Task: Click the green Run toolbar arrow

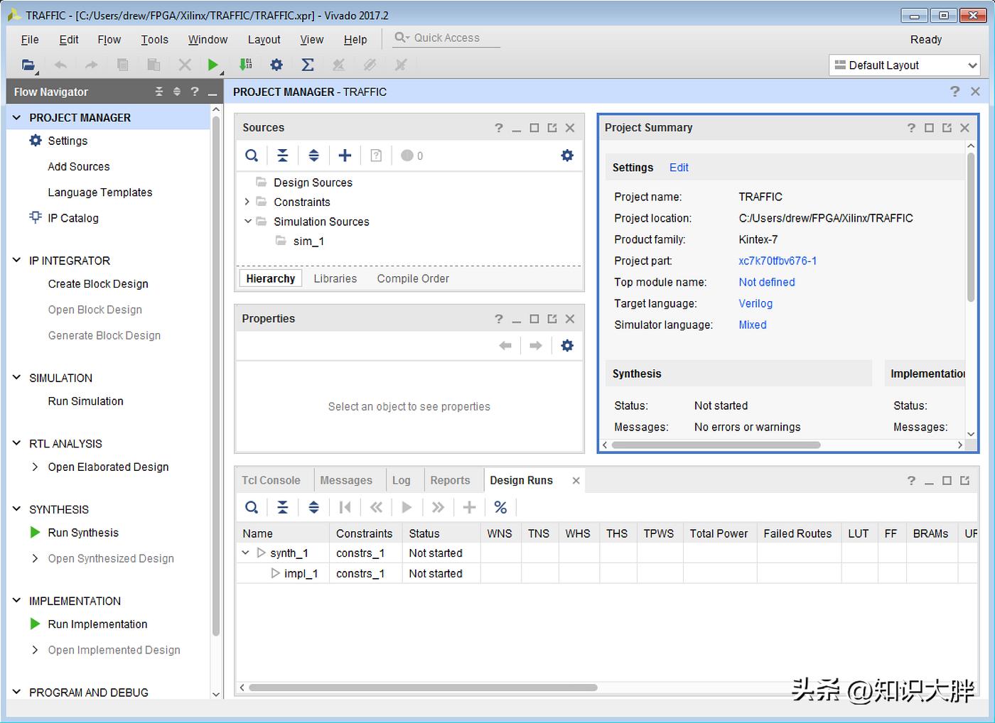Action: pos(213,65)
